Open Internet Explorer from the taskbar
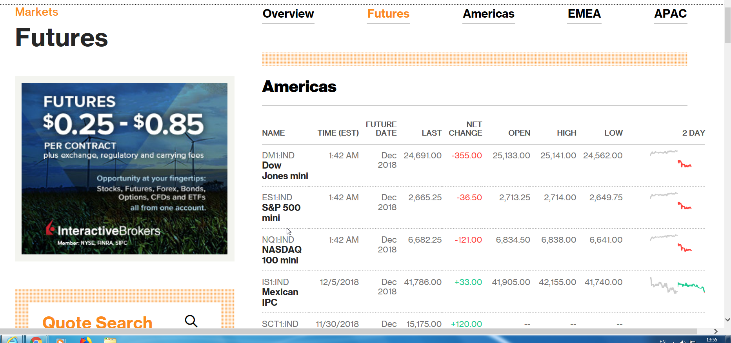The height and width of the screenshot is (343, 731). (12, 340)
